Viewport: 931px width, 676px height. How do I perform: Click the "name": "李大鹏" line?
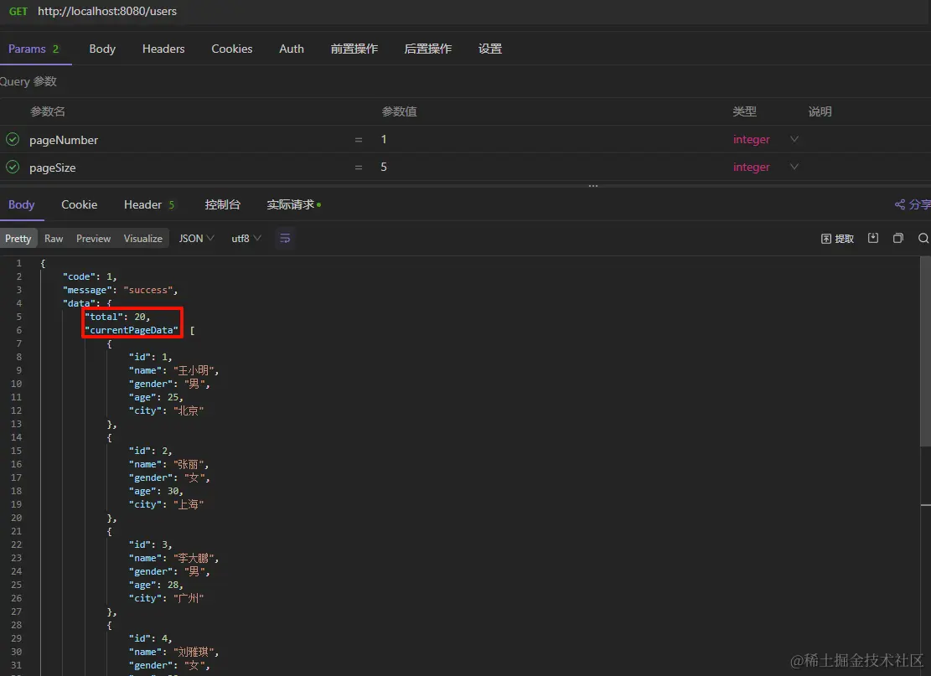(173, 558)
